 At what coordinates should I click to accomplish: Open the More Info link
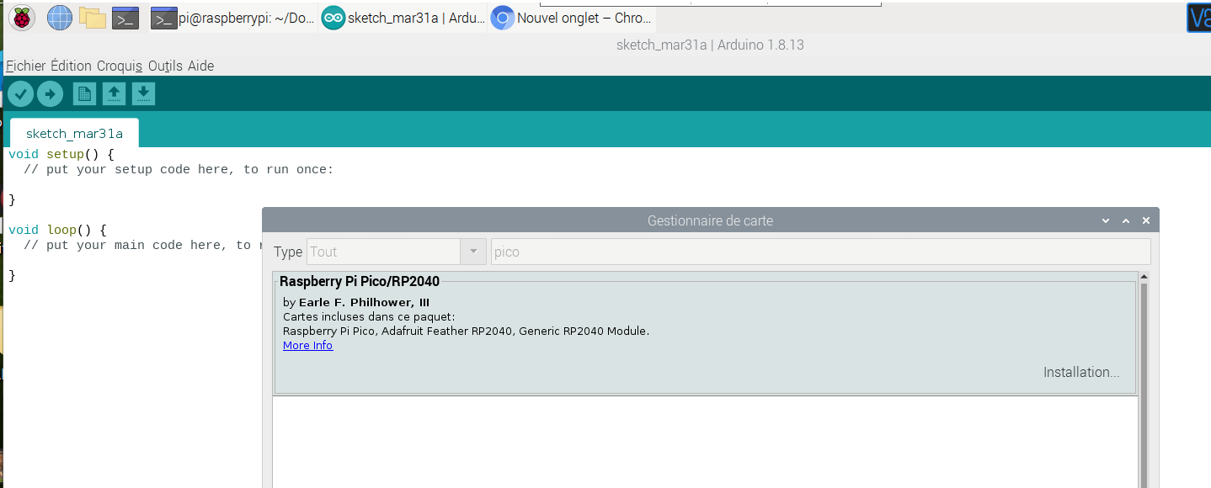point(307,346)
